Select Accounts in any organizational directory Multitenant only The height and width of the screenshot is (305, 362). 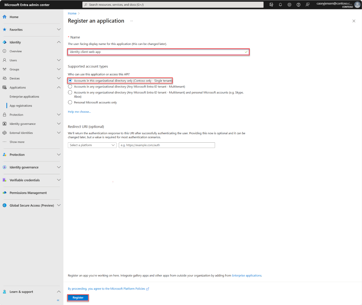(x=70, y=87)
